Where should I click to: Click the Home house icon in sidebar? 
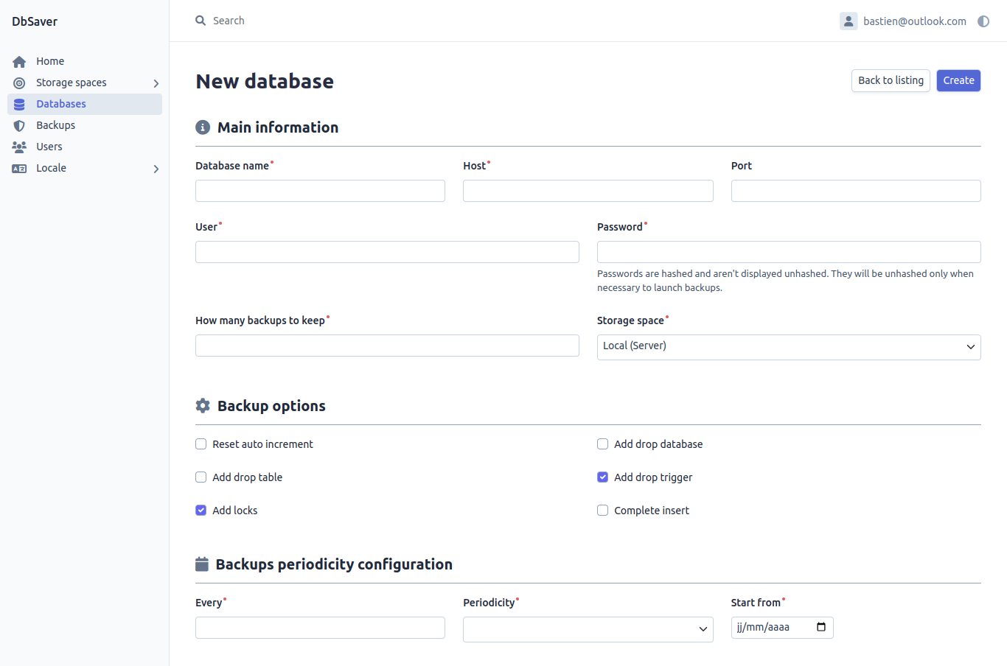pyautogui.click(x=19, y=62)
